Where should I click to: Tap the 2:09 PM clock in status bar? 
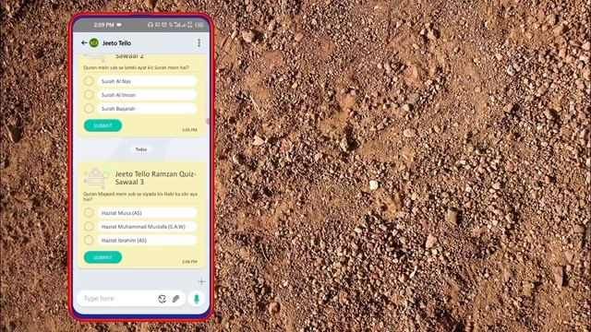(103, 25)
